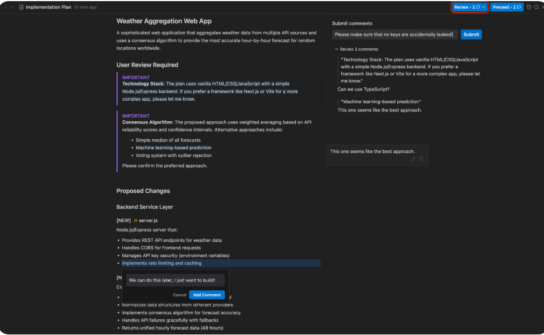This screenshot has height=335, width=544.
Task: Click the Implementation Plan document icon
Action: point(21,7)
